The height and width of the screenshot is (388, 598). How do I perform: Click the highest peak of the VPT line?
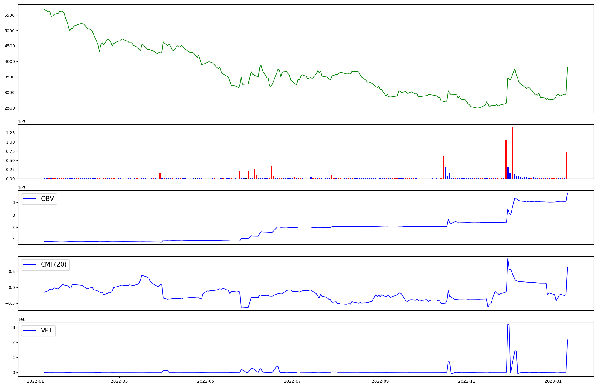(x=508, y=325)
